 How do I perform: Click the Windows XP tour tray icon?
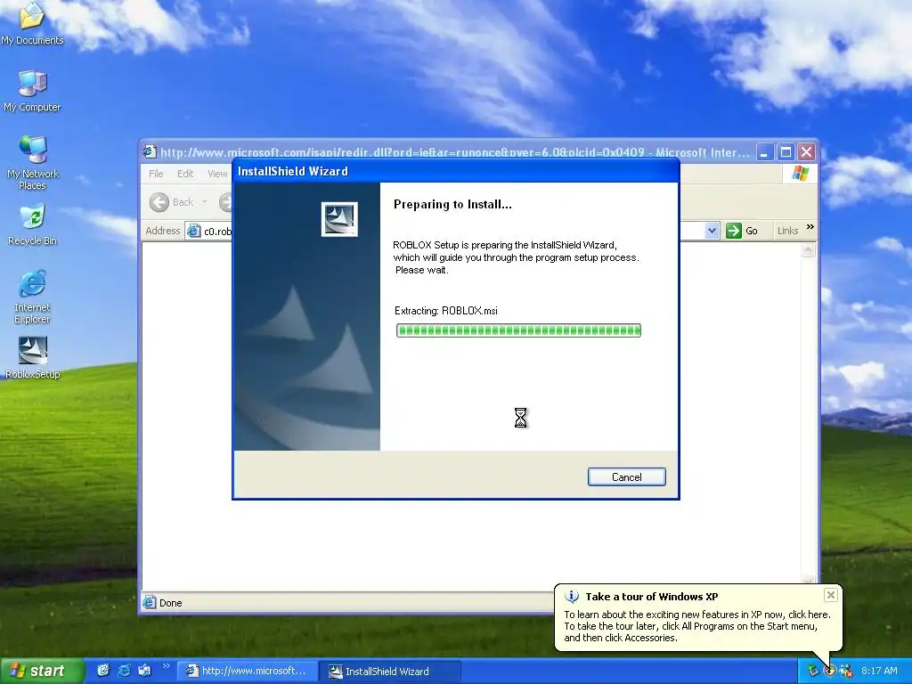pyautogui.click(x=830, y=671)
